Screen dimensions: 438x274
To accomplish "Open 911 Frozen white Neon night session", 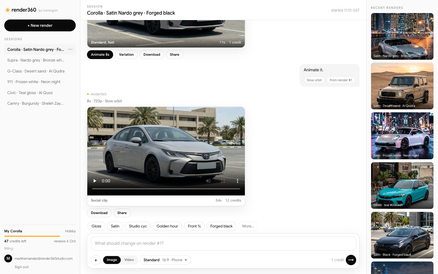I will click(40, 82).
